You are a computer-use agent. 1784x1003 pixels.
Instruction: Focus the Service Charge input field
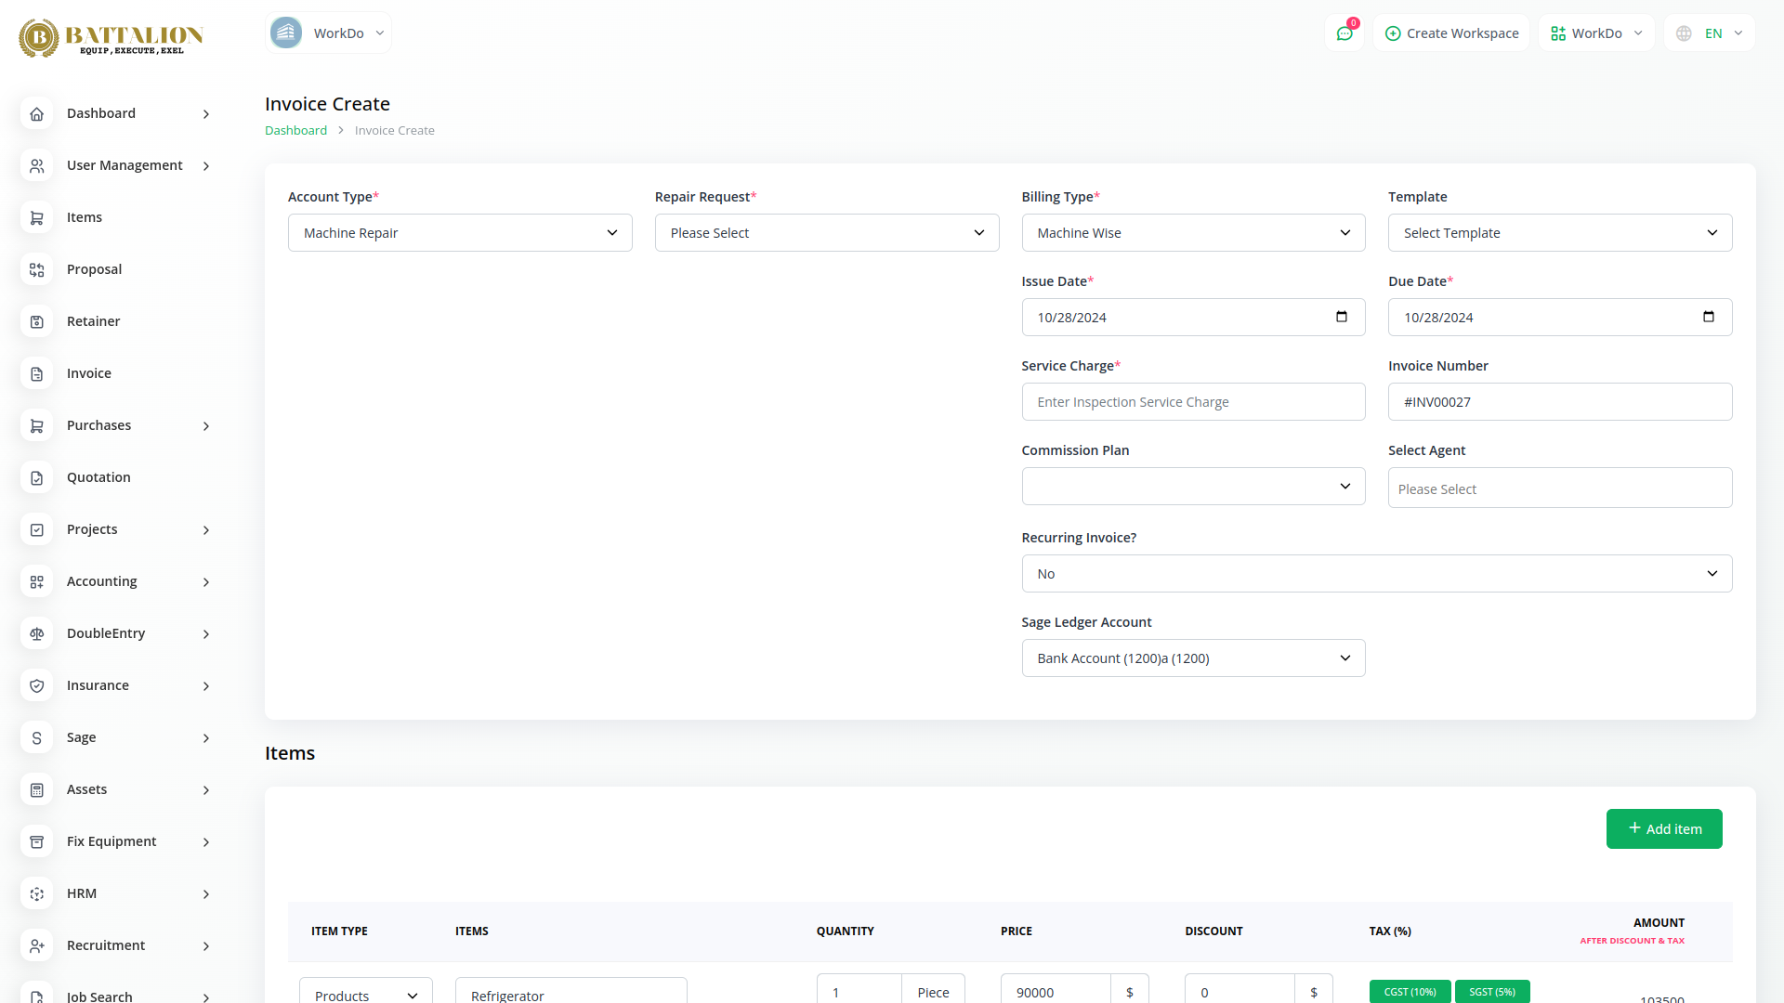pos(1193,402)
